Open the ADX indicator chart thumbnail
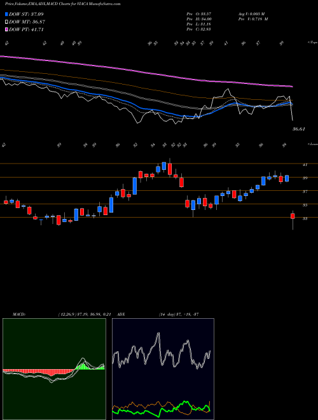Viewport: 318px width, 420px height. click(163, 369)
